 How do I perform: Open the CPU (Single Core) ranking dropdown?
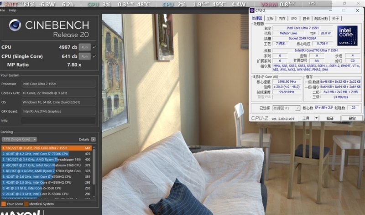click(19, 140)
